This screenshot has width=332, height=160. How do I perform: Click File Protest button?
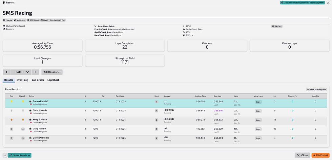click(320, 155)
